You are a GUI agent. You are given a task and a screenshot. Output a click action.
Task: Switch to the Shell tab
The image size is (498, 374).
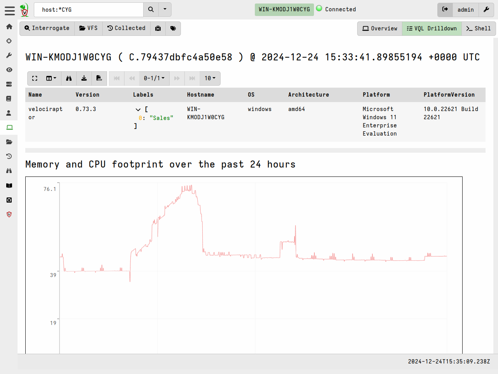click(x=478, y=28)
